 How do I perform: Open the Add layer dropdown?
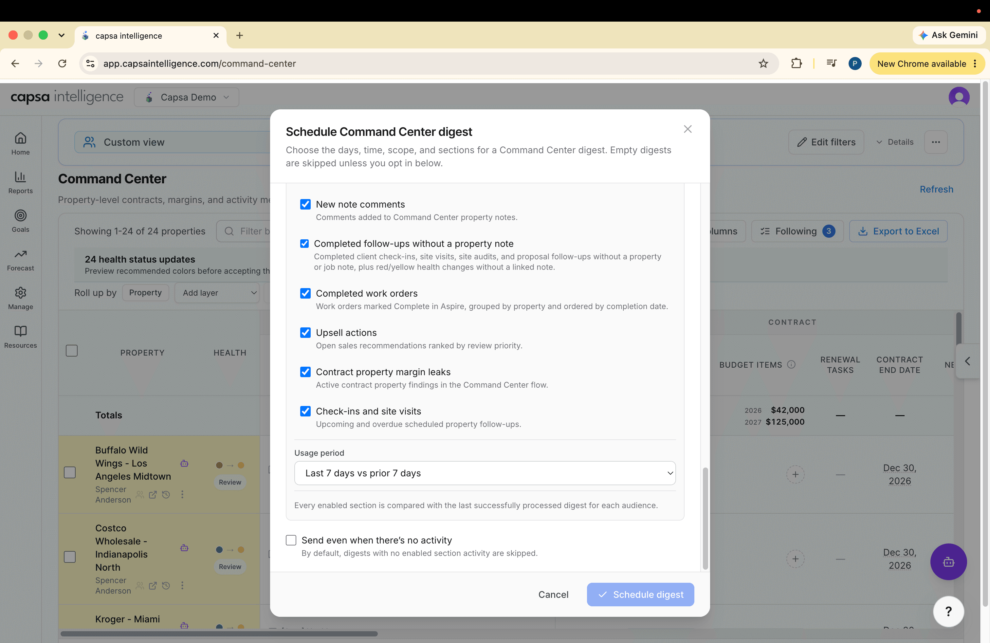pyautogui.click(x=217, y=293)
